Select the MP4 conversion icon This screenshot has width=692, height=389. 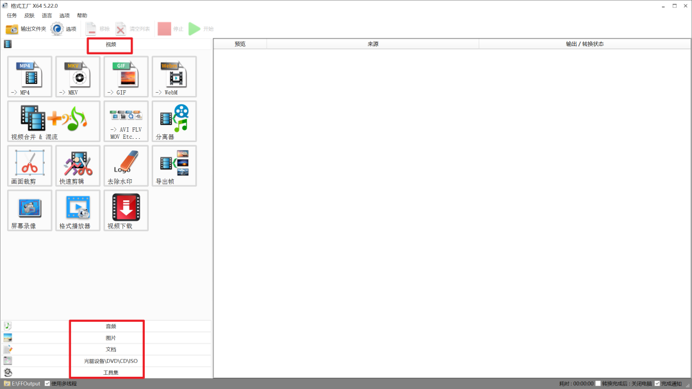tap(29, 77)
